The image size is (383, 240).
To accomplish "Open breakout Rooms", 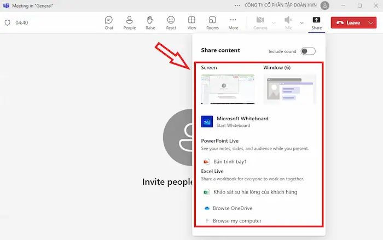I will click(x=212, y=22).
